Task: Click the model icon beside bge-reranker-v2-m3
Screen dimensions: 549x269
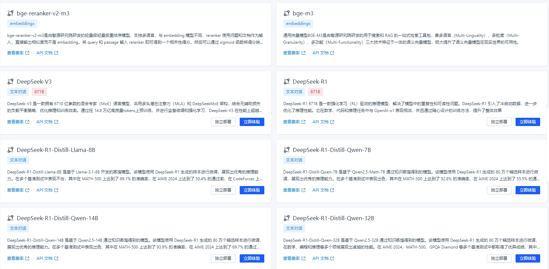Action: 11,13
